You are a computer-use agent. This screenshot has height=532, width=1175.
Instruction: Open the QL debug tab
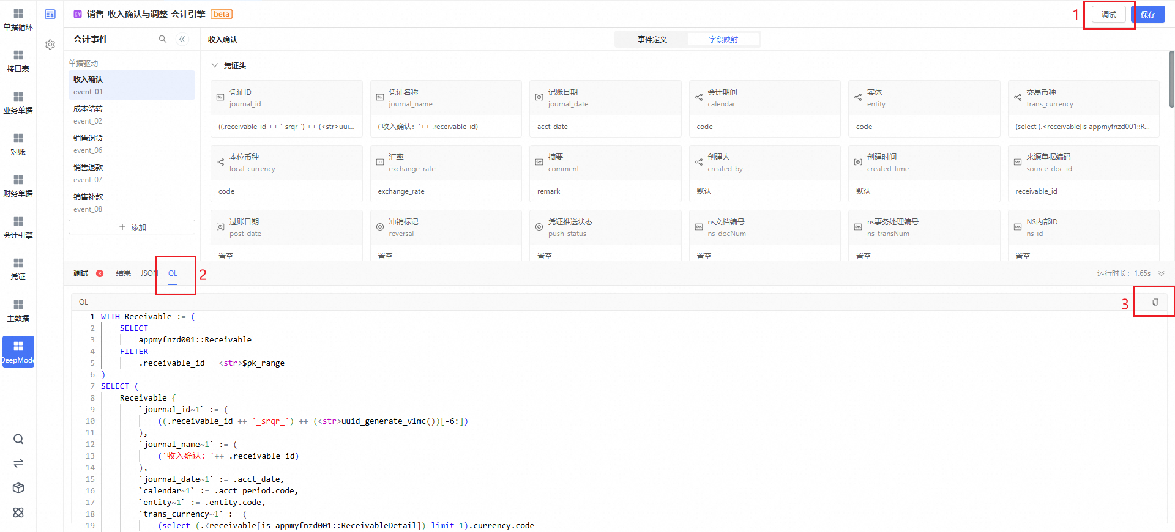point(173,273)
